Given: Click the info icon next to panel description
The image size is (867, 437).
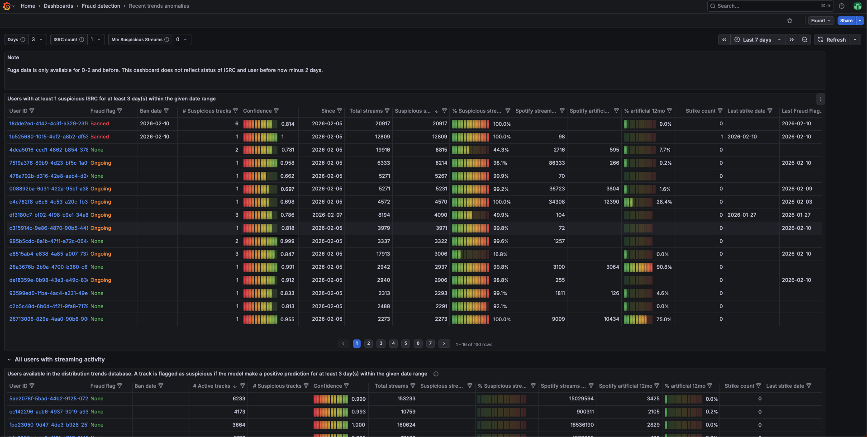Looking at the screenshot, I should (436, 374).
